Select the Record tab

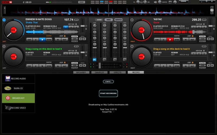(x=136, y=72)
